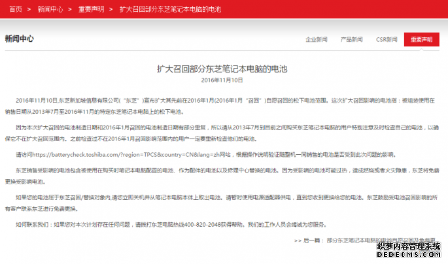Select the 重要声明 tab
Screen dimensions: 448x264
421,39
